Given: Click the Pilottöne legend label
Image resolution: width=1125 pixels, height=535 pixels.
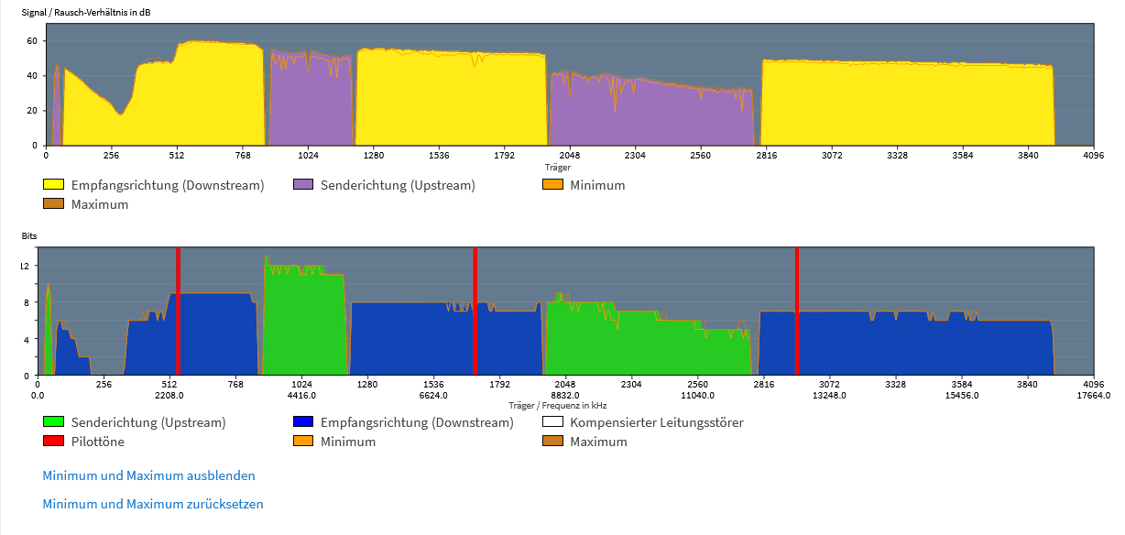Looking at the screenshot, I should [x=98, y=442].
